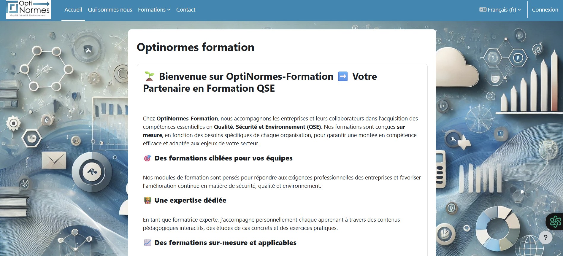563x256 pixels.
Task: Click the teacher emoji beside Une expertise dédiée
Action: (x=147, y=200)
